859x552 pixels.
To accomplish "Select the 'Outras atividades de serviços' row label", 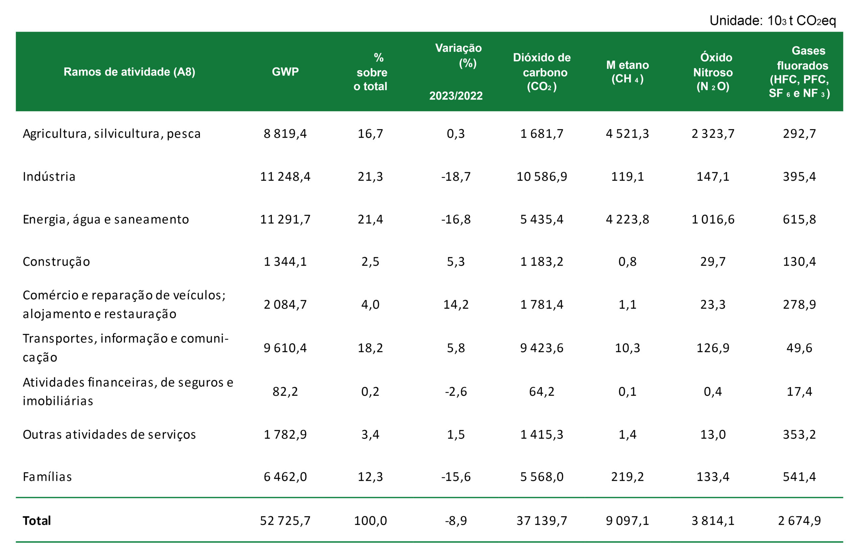I will click(x=109, y=434).
